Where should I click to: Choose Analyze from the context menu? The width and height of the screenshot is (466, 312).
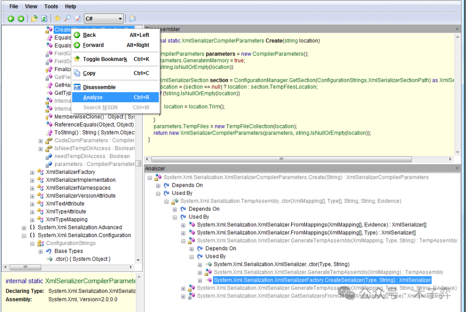click(x=93, y=97)
